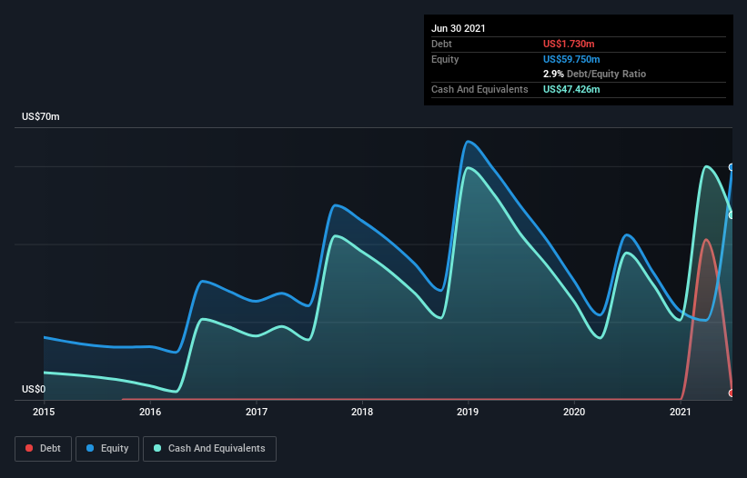
Task: Select the 2016 x-axis label
Action: tap(150, 412)
